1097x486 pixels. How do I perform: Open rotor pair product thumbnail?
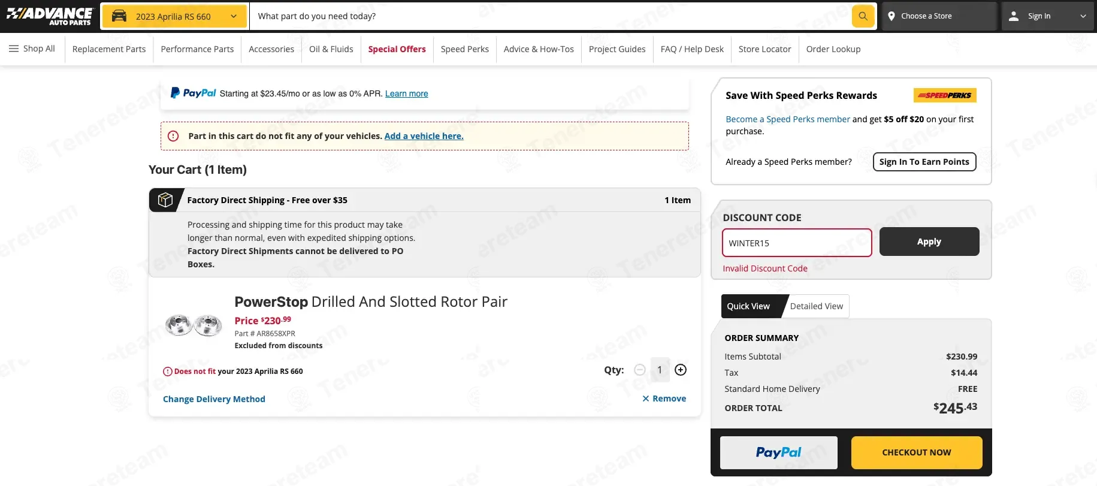coord(194,325)
